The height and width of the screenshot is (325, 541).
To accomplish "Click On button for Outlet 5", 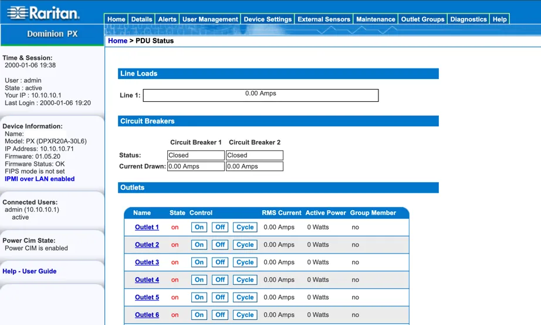I will pos(199,297).
